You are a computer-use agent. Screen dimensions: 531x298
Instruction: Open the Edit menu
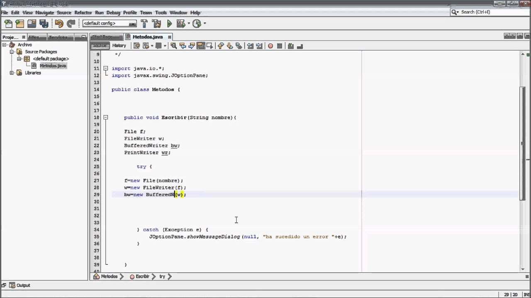15,12
